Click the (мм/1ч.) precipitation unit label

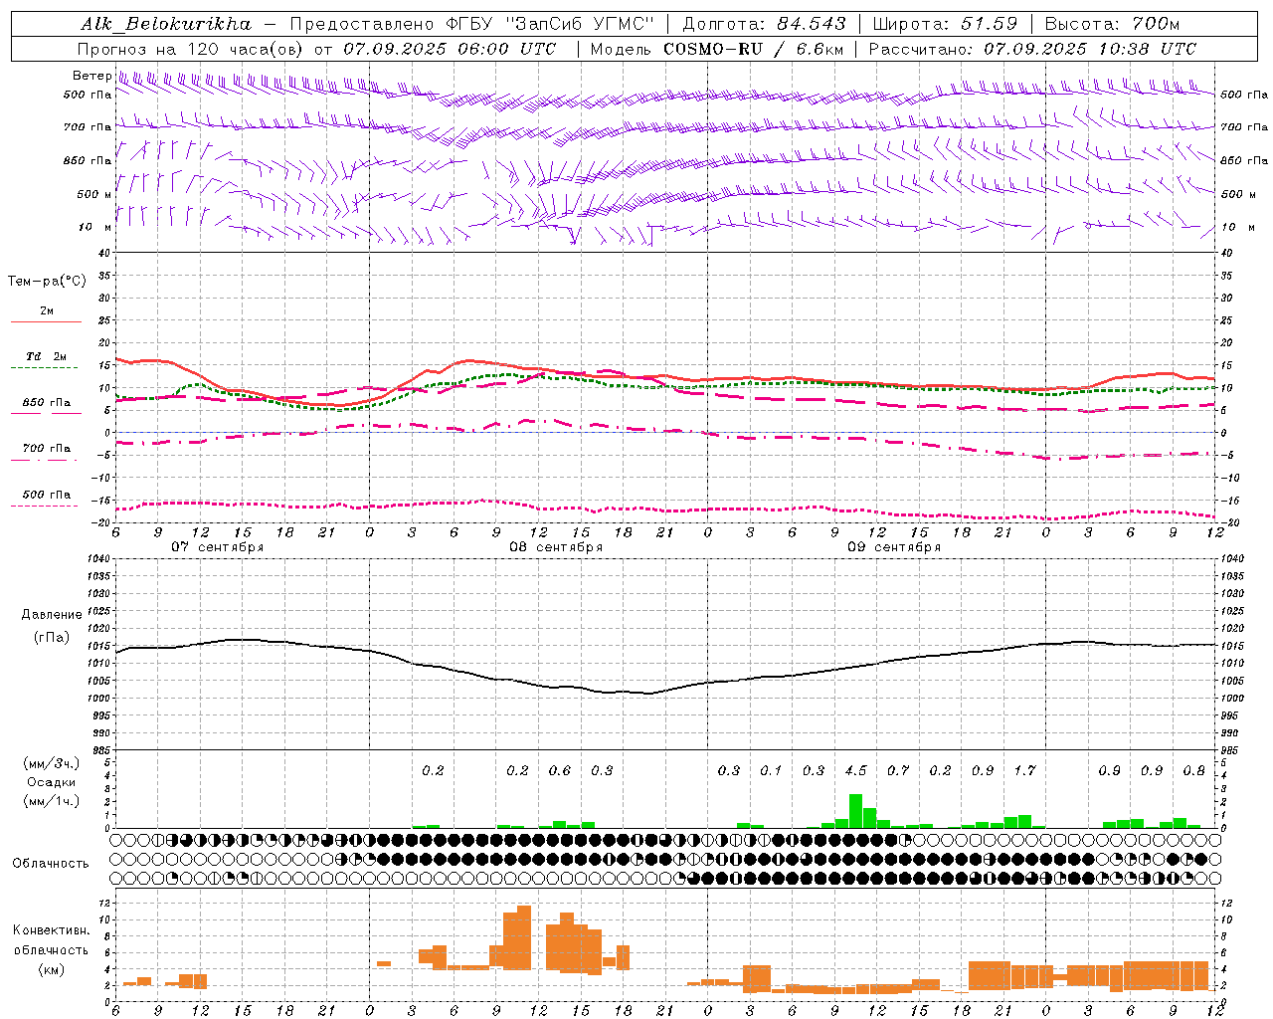(x=52, y=801)
